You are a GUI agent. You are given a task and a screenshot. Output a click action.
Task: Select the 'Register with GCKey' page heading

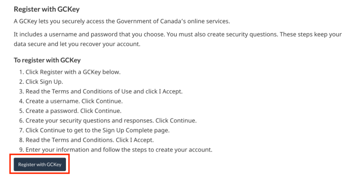[x=47, y=9]
